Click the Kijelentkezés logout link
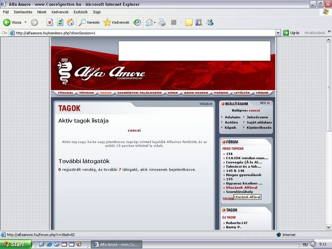The image size is (332, 249). pos(259,127)
